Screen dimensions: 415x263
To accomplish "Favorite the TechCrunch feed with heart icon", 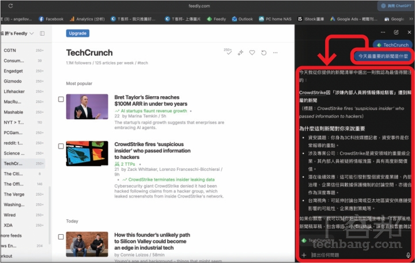I will coord(252,52).
